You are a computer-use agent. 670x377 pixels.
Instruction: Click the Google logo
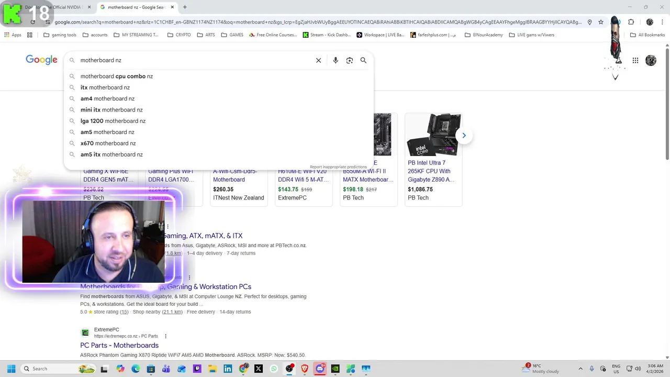point(41,60)
